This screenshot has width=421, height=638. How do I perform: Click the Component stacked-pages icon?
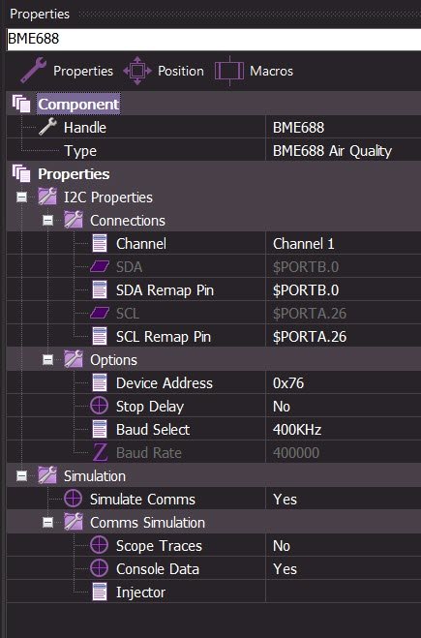point(21,104)
